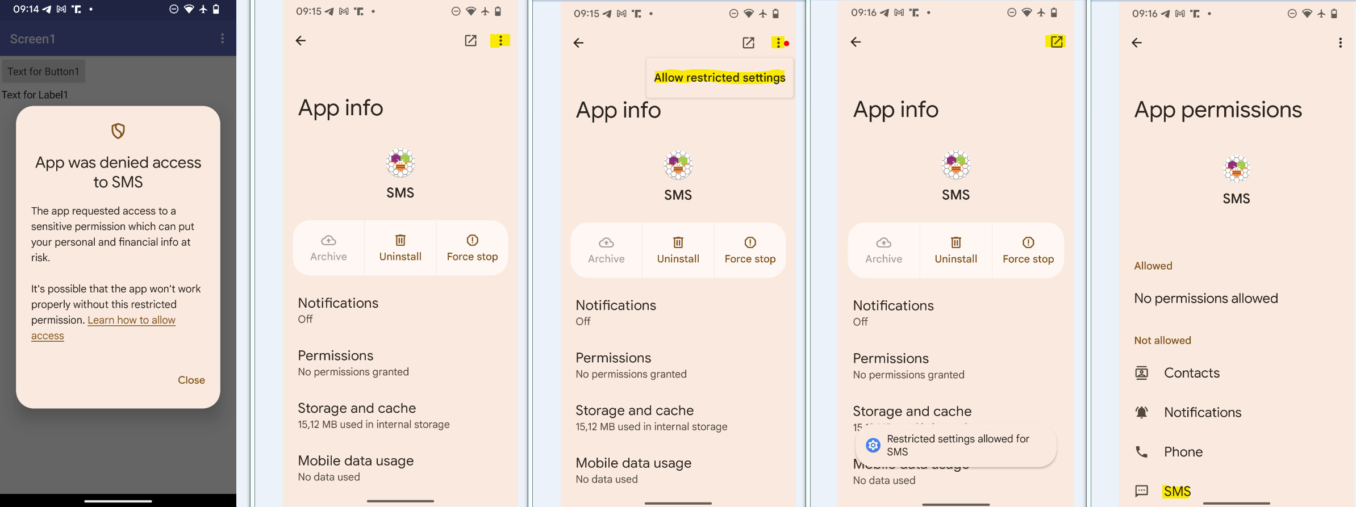Close the SMS denied access dialog
Viewport: 1356px width, 507px height.
pyautogui.click(x=191, y=380)
